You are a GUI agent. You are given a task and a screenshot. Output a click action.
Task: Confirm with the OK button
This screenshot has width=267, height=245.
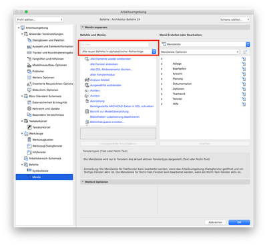coord(239,222)
